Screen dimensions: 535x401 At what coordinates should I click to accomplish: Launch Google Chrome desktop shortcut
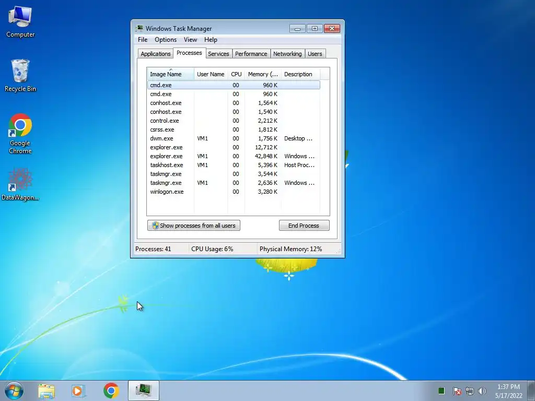pyautogui.click(x=20, y=134)
